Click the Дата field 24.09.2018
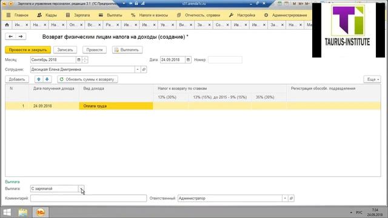This screenshot has width=388, height=218. coord(172,60)
